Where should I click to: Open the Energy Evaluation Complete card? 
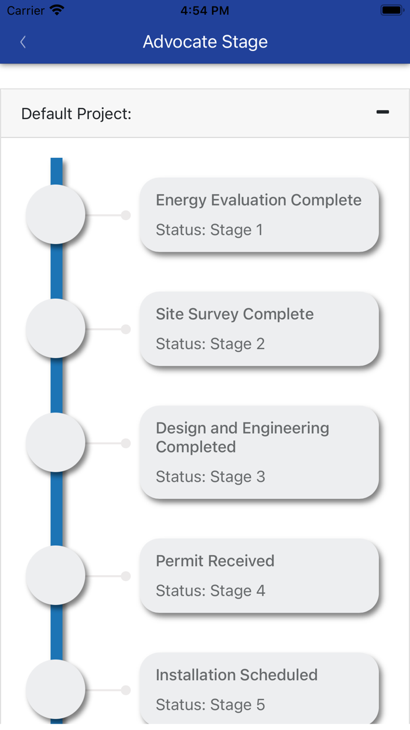(x=259, y=215)
